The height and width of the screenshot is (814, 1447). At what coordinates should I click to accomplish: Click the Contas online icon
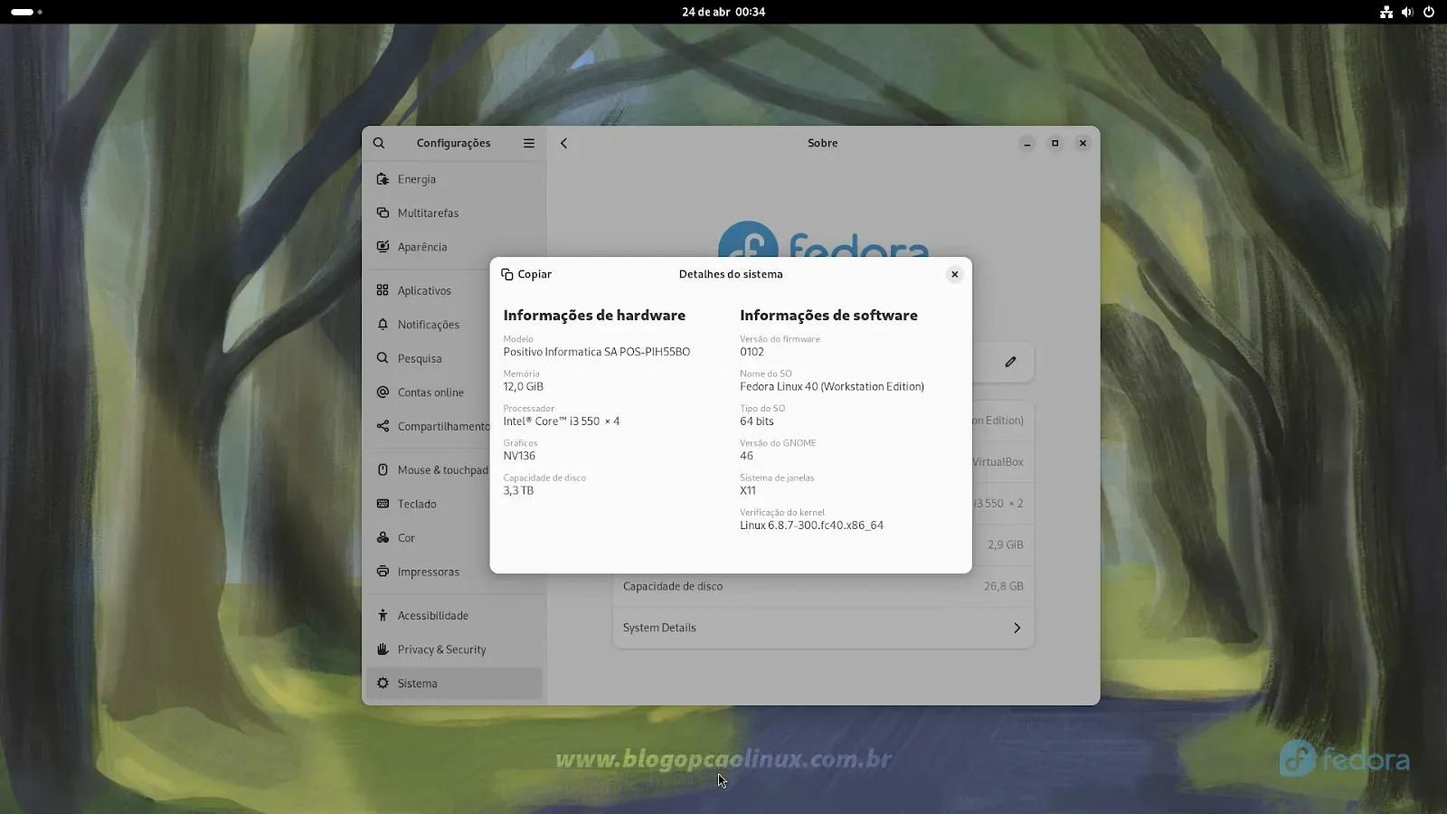(383, 392)
